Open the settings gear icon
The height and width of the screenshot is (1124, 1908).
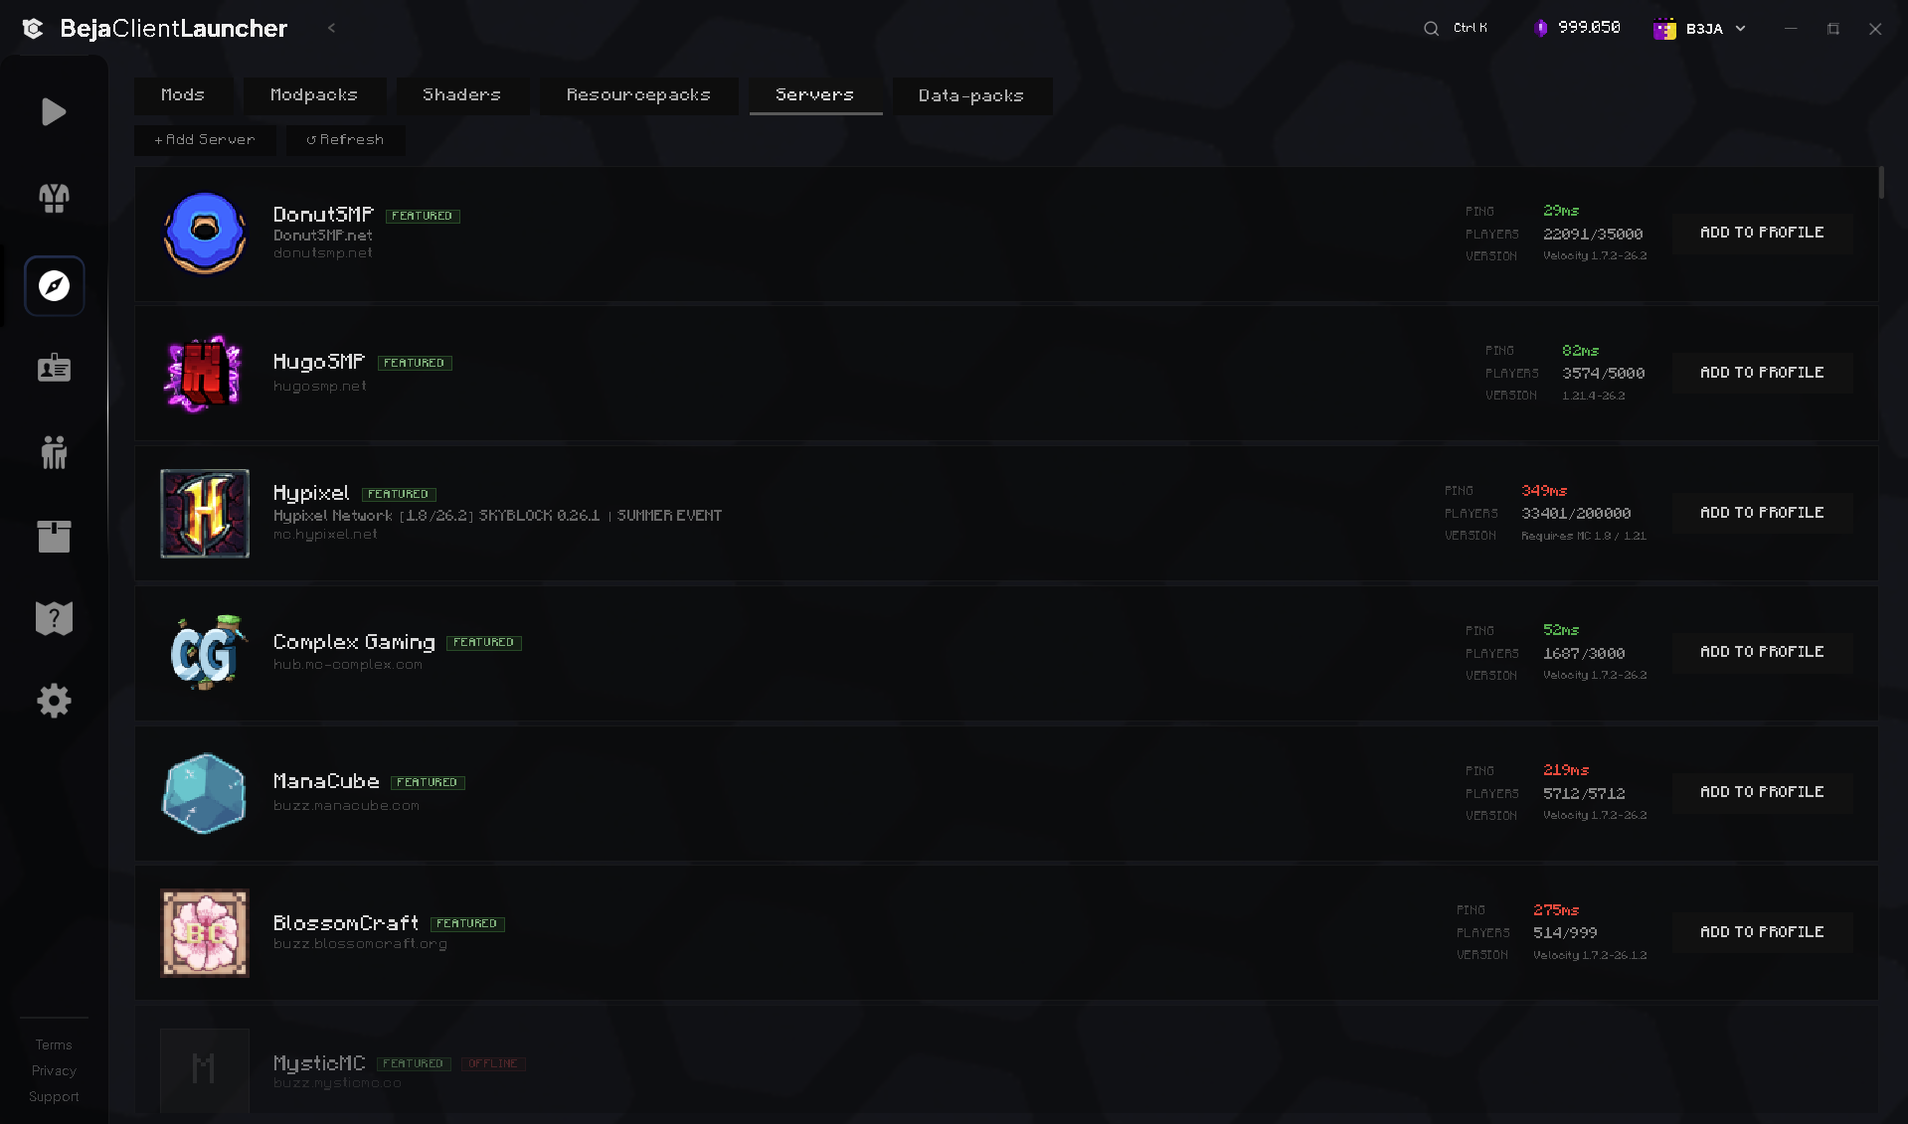tap(54, 701)
